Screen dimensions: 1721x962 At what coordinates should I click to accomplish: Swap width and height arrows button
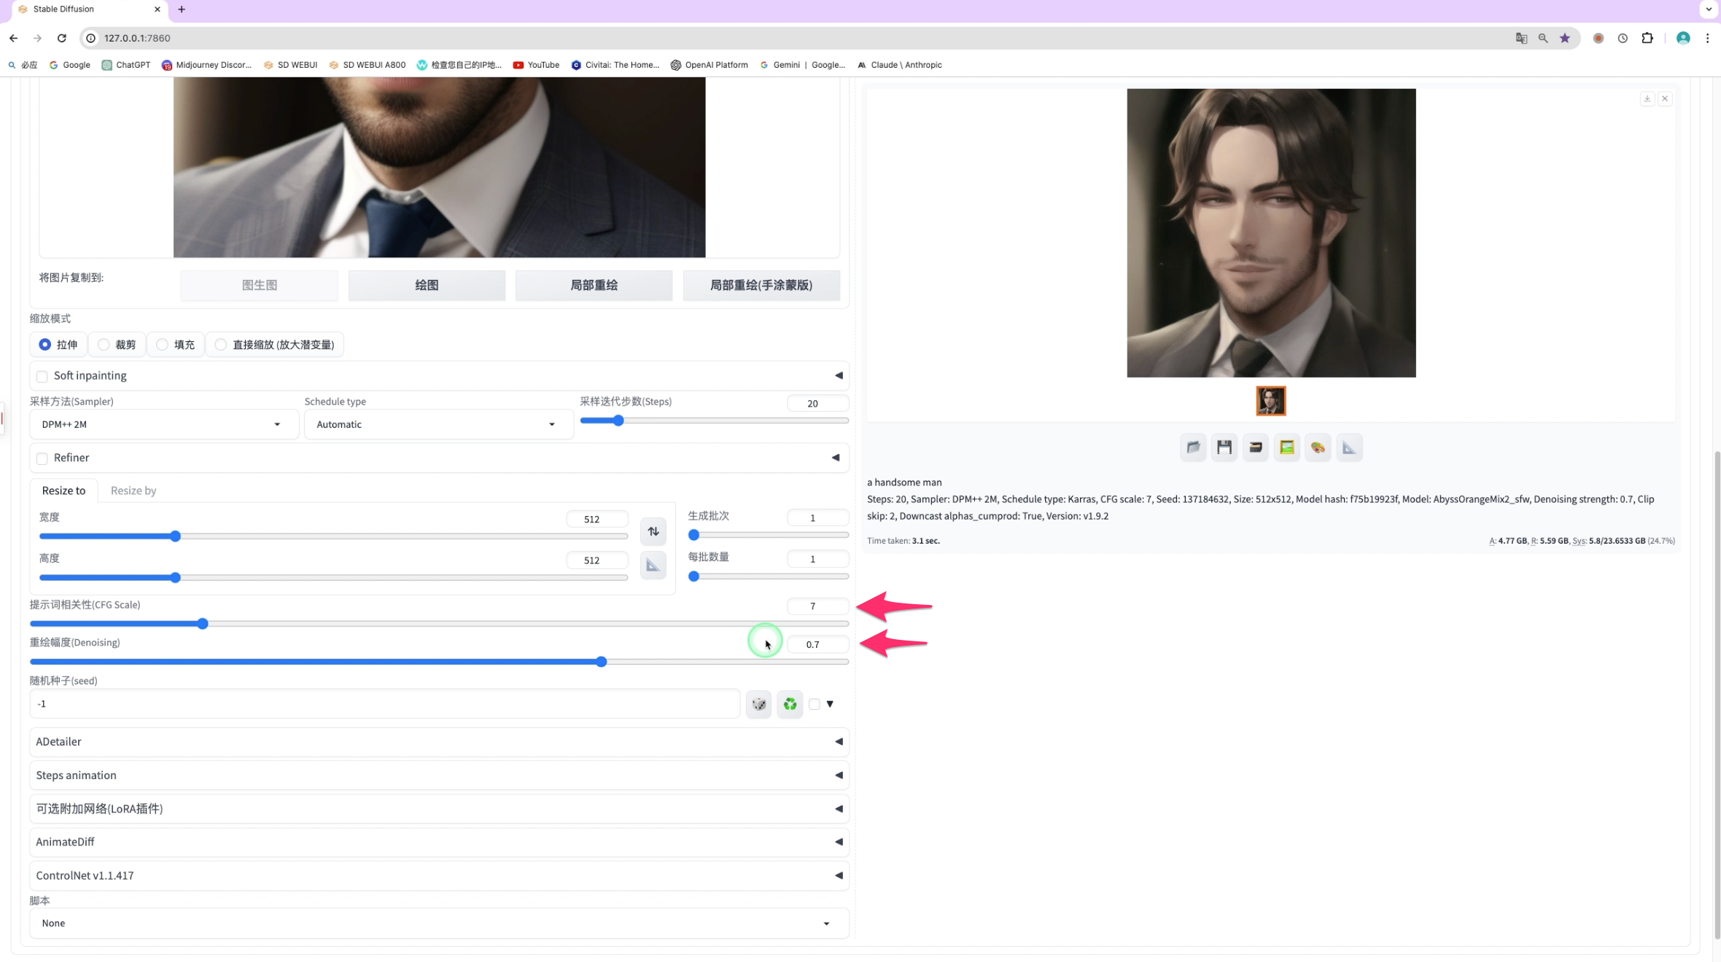[653, 531]
